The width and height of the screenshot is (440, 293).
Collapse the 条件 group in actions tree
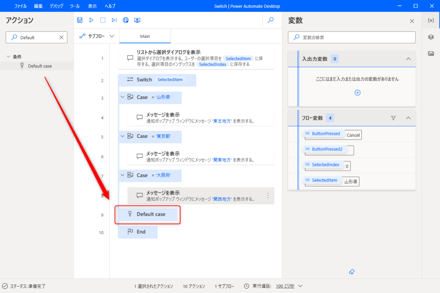(x=9, y=57)
